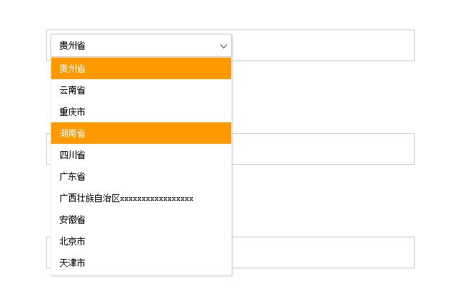Image resolution: width=466 pixels, height=300 pixels.
Task: Select the highlighted 贵州省 option in the list
Action: point(141,68)
